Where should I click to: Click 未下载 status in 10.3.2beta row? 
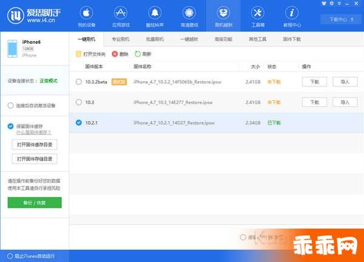pos(274,82)
